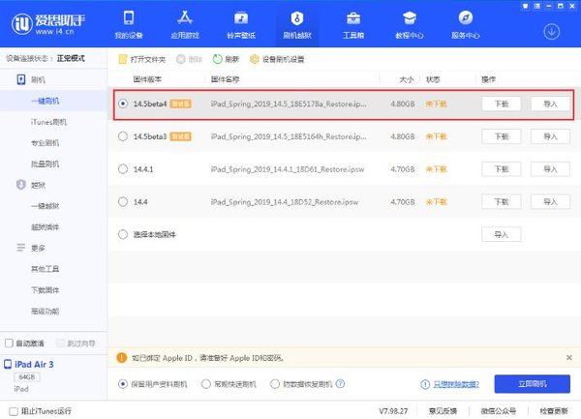Click 意见反馈 feedback in status bar
The image size is (581, 419).
tap(443, 411)
